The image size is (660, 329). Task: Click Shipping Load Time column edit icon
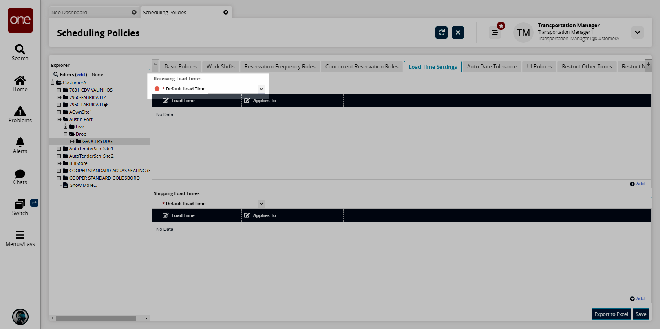[166, 215]
